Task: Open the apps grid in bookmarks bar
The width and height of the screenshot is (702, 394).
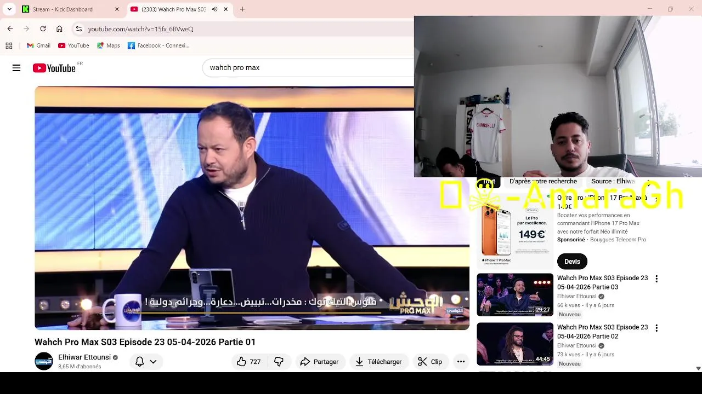Action: point(9,45)
